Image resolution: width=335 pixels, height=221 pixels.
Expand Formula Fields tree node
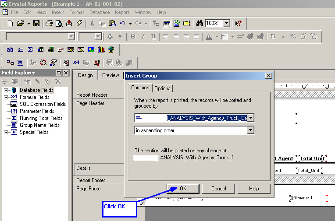[6, 97]
